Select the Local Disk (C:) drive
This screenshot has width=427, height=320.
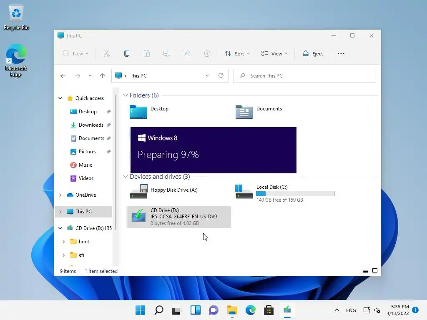(285, 193)
